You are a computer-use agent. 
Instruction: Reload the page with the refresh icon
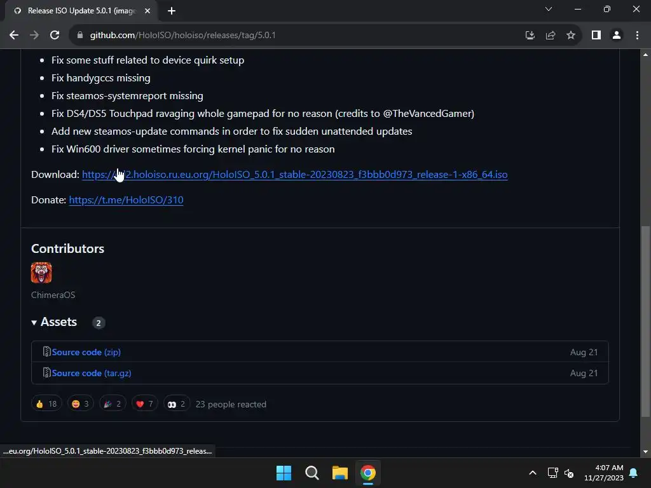tap(55, 36)
